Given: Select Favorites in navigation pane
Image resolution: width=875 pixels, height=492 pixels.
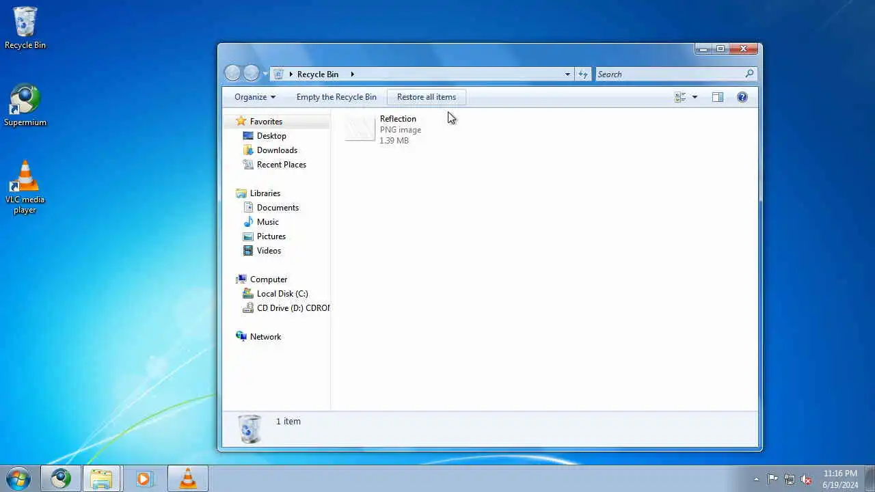Looking at the screenshot, I should tap(266, 122).
